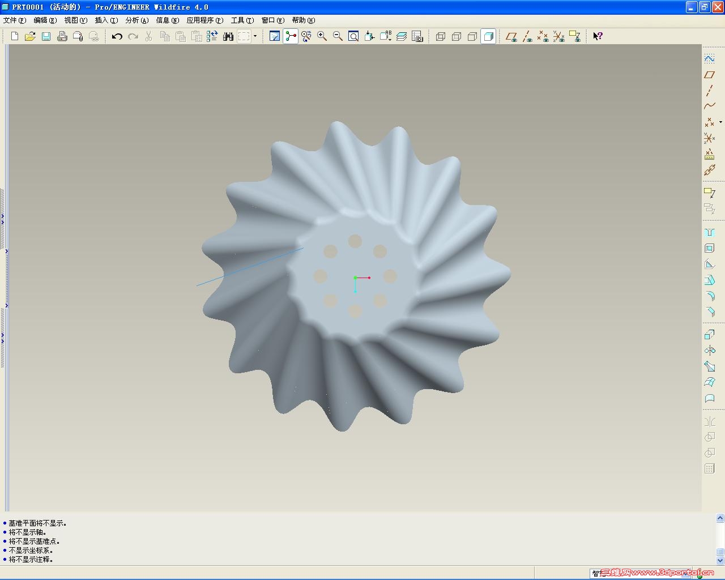
Task: Select the round tool
Action: pyautogui.click(x=709, y=296)
